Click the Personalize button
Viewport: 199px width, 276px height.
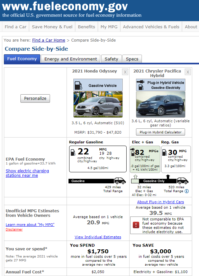coord(35,99)
